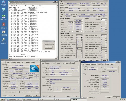The image size is (126, 101).
Task: Click the Super PI vertical scrollbar
Action: coord(57,31)
